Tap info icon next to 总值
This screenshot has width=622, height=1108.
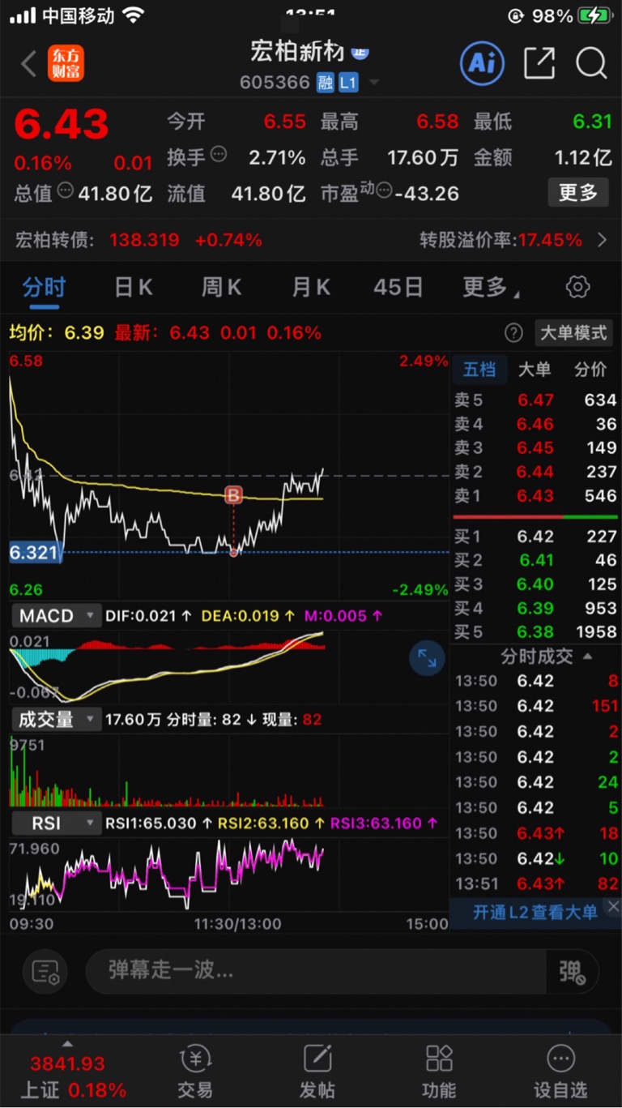(65, 191)
